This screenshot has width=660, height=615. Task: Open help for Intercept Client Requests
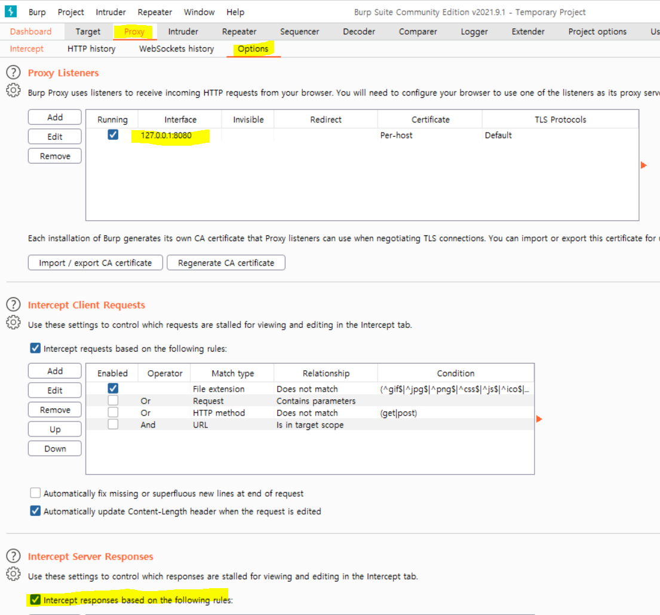tap(14, 304)
